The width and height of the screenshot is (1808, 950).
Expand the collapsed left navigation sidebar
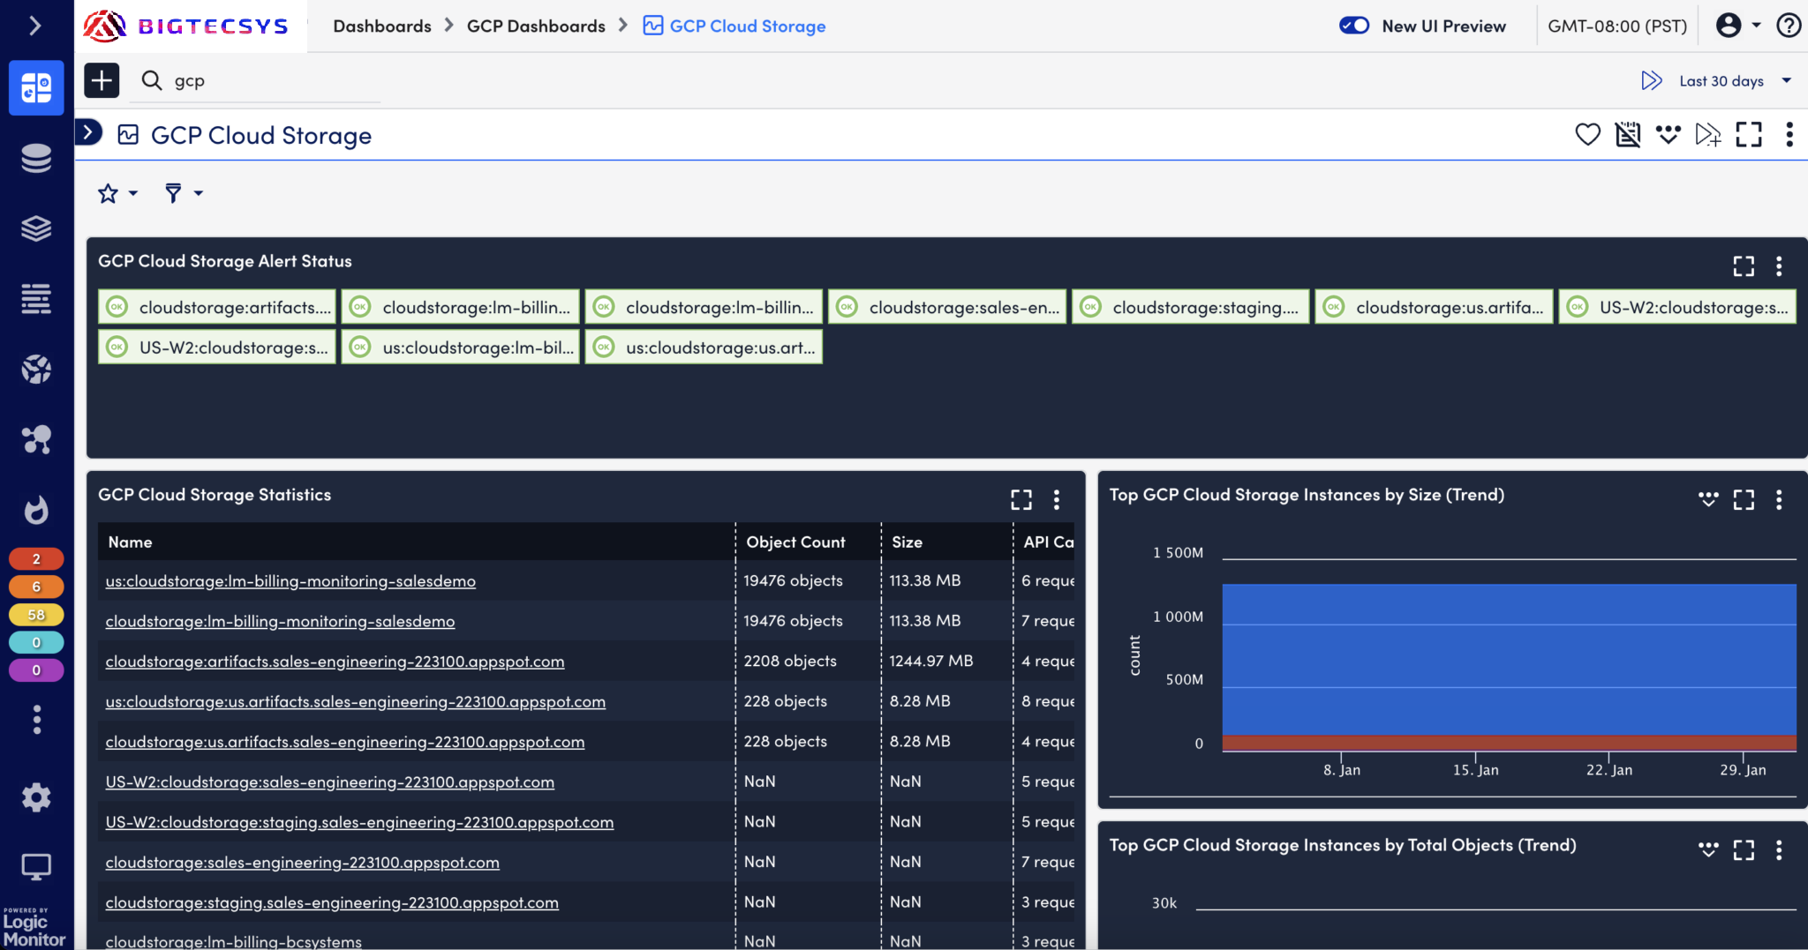(x=35, y=26)
